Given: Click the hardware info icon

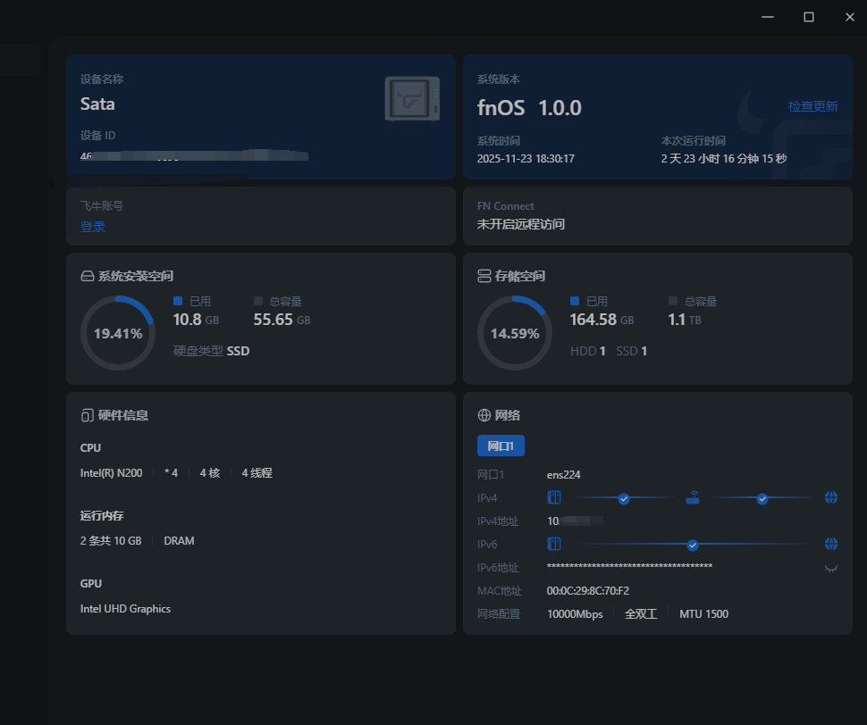Looking at the screenshot, I should click(x=87, y=415).
